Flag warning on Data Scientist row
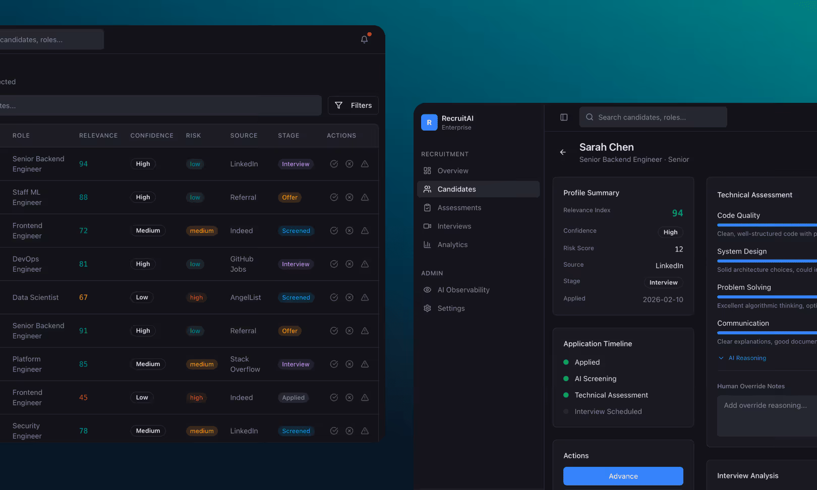The width and height of the screenshot is (817, 490). 365,297
